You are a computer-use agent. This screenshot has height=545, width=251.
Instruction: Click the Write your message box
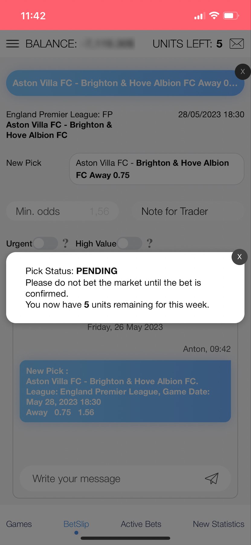115,479
